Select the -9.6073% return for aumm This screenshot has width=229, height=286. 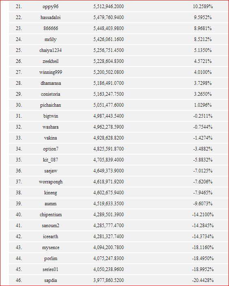tap(203, 204)
